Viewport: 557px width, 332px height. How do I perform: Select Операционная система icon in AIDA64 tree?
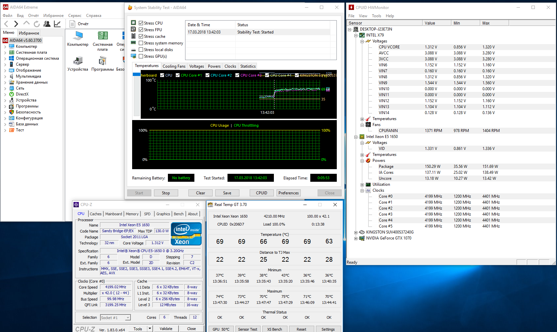tap(12, 58)
